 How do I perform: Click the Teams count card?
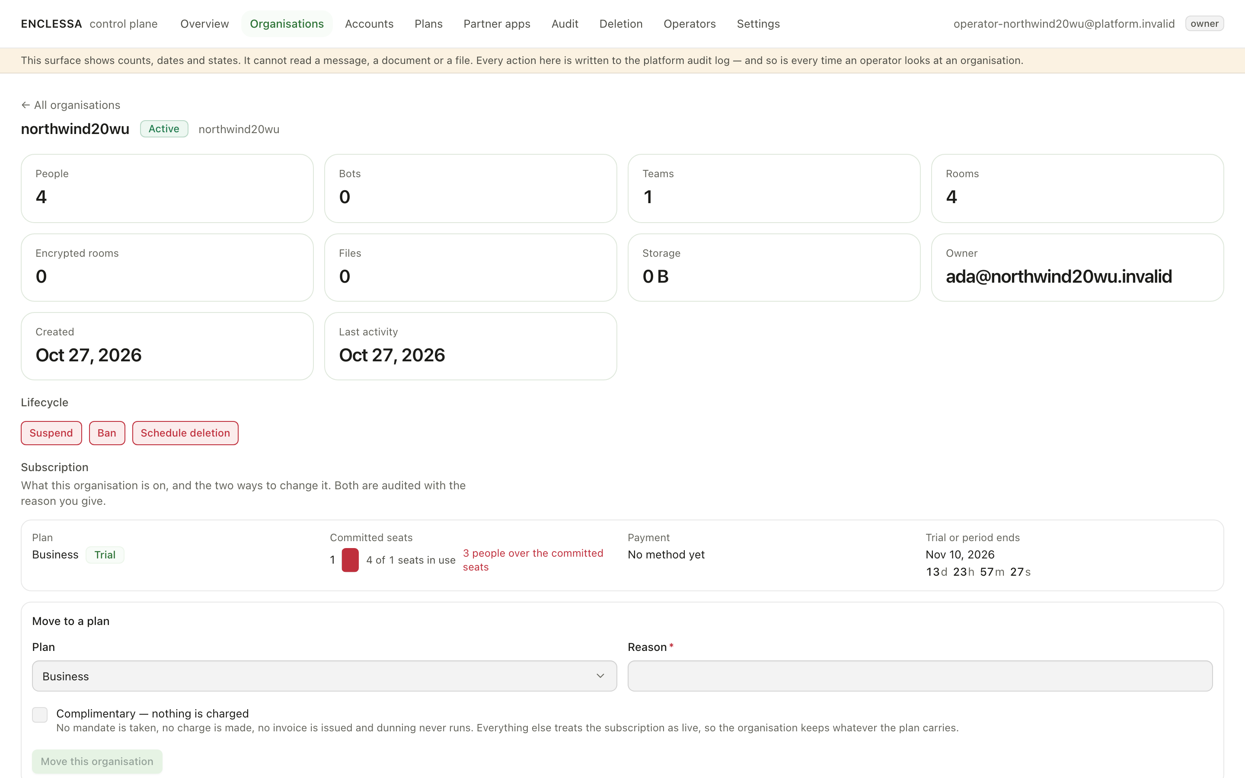(774, 188)
